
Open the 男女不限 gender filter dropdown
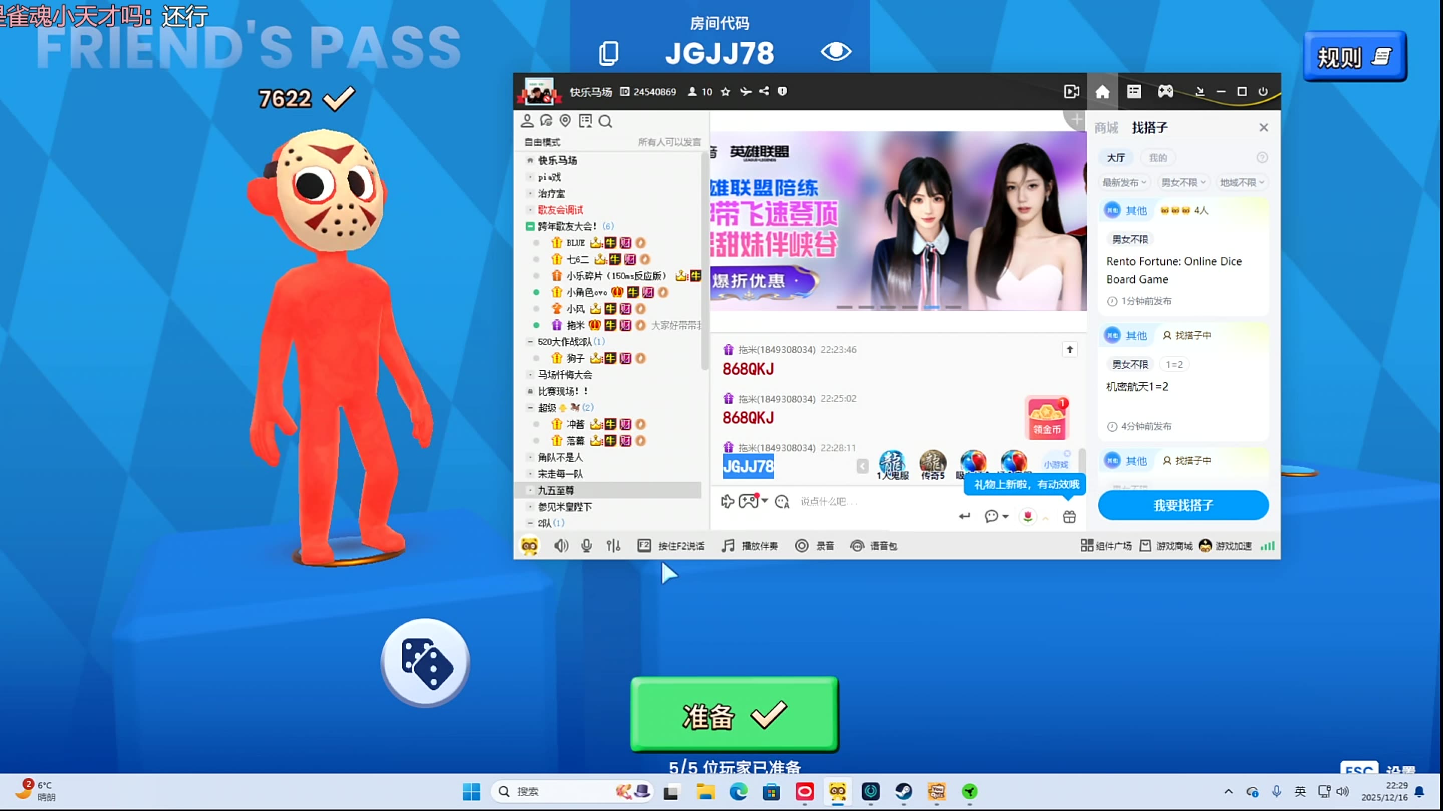coord(1183,182)
